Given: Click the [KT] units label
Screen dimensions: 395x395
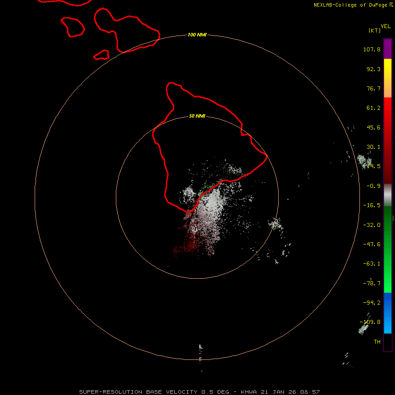Looking at the screenshot, I should pyautogui.click(x=375, y=30).
